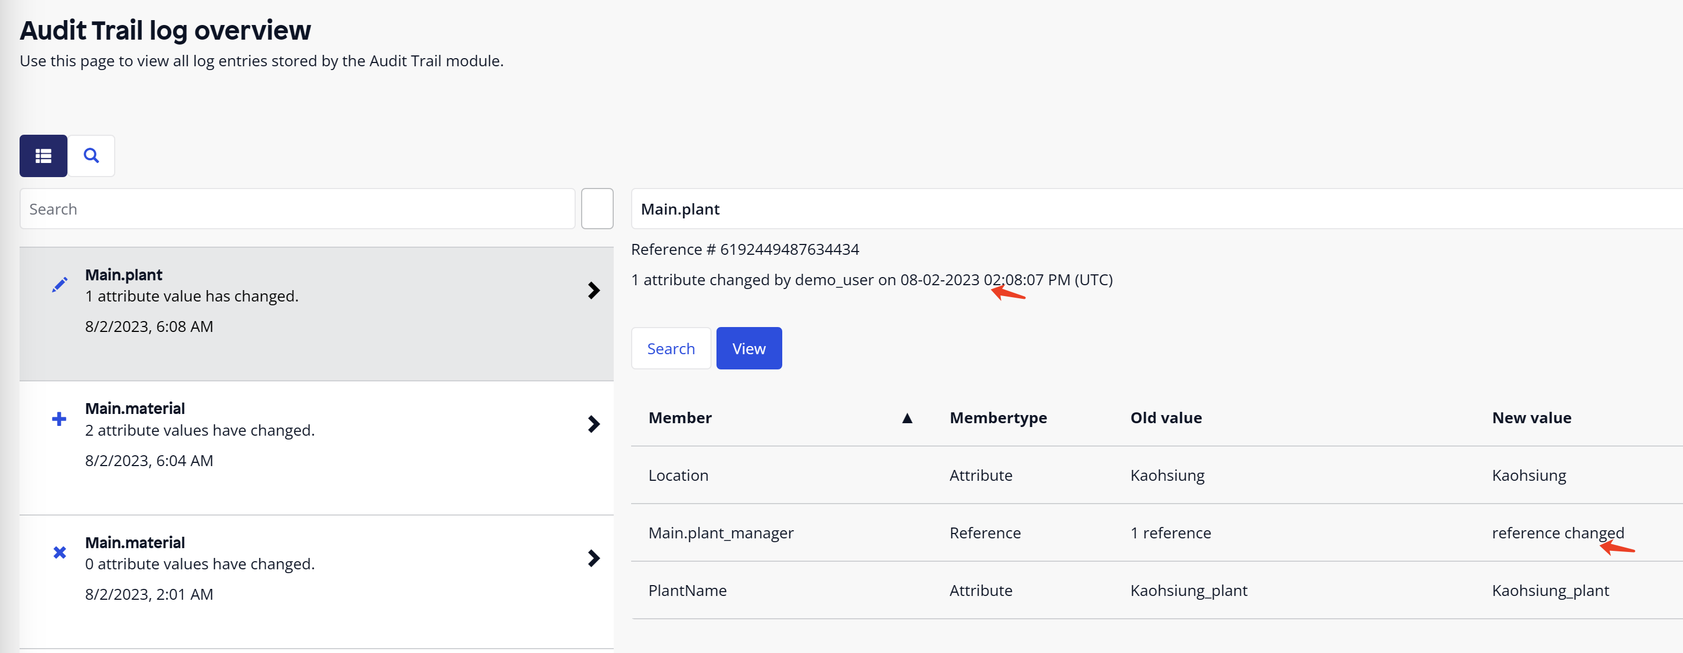Switch to the list view icon button
The image size is (1683, 653).
(43, 155)
